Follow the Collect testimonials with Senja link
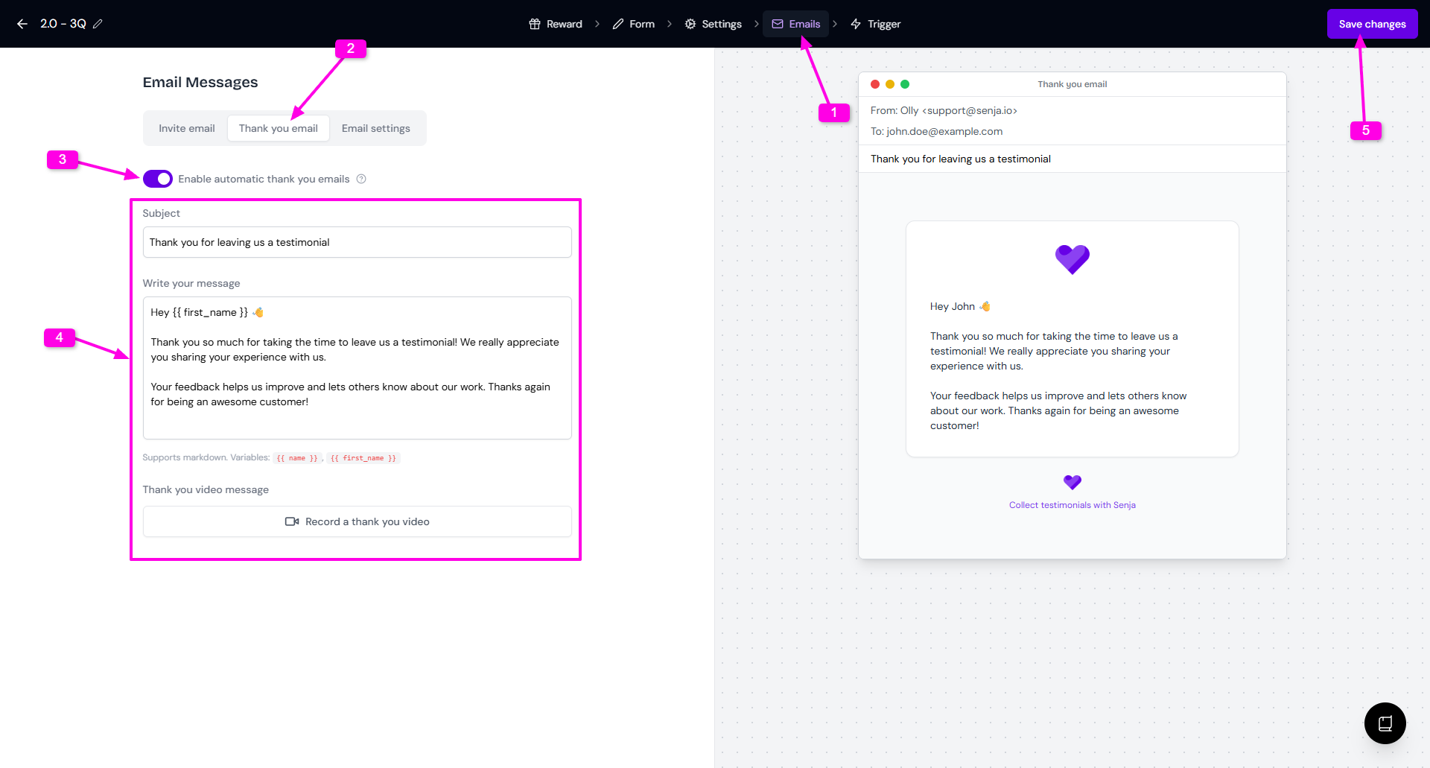Image resolution: width=1430 pixels, height=768 pixels. 1072,505
